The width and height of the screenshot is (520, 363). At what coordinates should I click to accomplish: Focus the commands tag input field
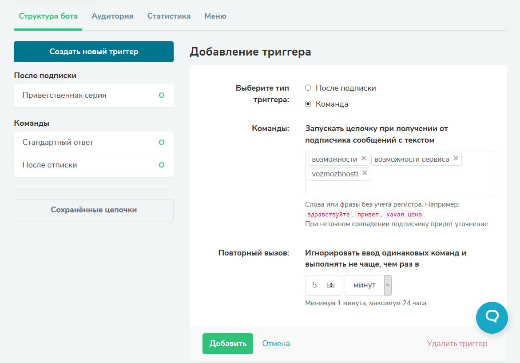[400, 174]
